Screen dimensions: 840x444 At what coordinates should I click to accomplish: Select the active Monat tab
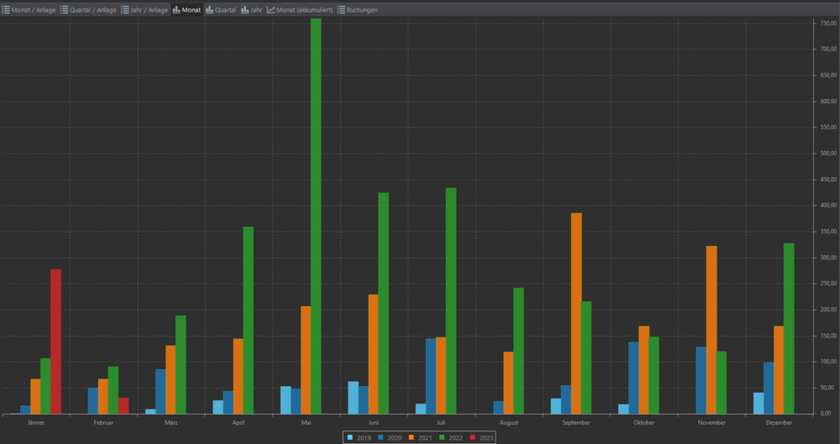click(186, 10)
